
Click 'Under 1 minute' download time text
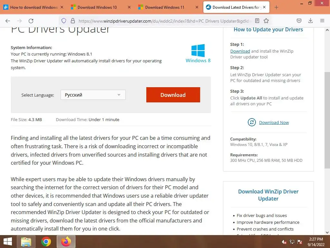coord(104,120)
